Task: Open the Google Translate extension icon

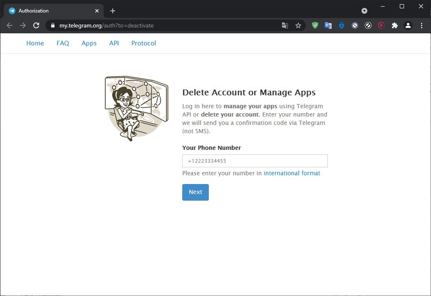Action: (328, 25)
